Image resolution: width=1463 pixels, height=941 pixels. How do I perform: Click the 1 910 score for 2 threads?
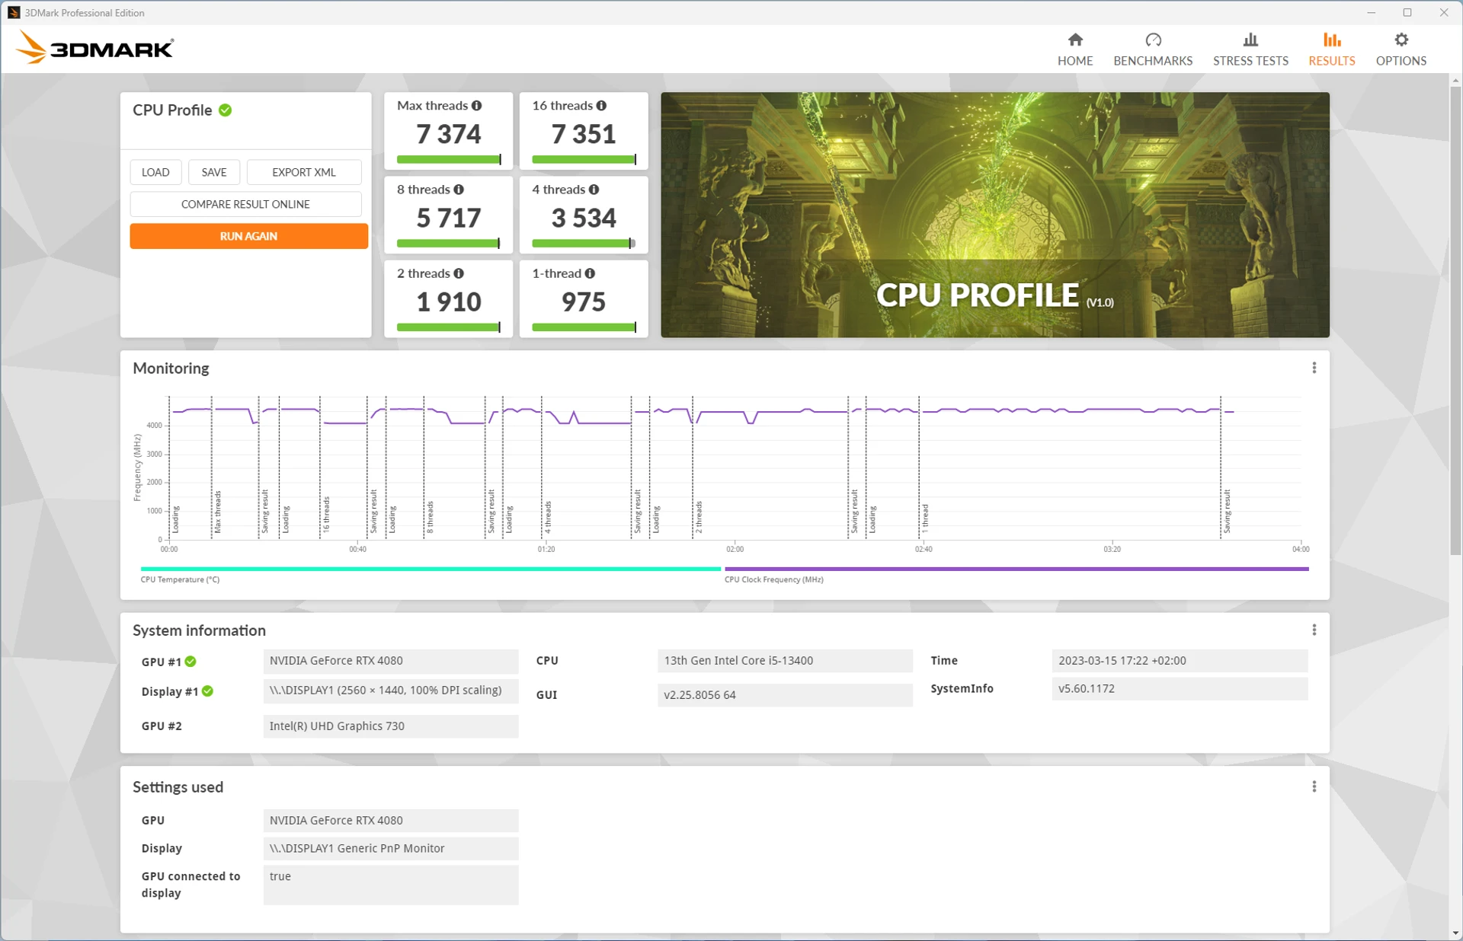[x=449, y=301]
